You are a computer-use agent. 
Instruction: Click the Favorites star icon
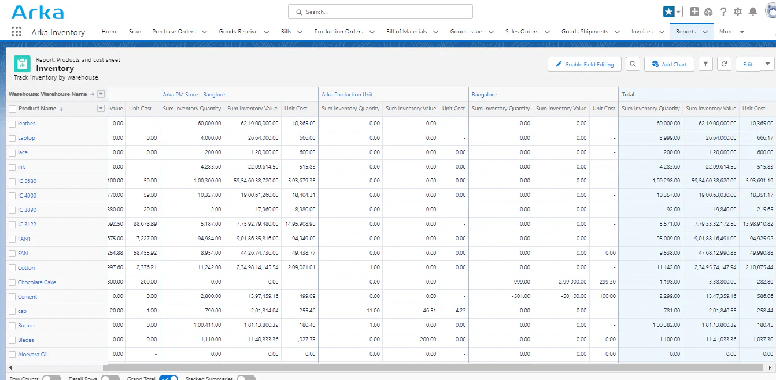(668, 12)
